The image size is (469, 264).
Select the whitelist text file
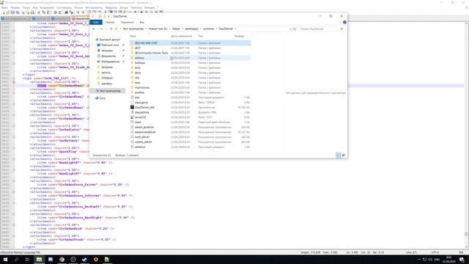(x=191, y=147)
